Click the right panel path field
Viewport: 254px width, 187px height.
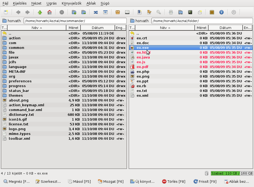click(202, 21)
